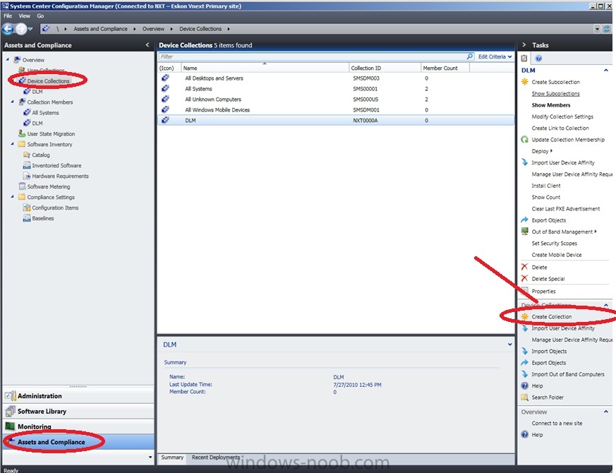616x473 pixels.
Task: Click the Create Collection task link
Action: pos(552,316)
